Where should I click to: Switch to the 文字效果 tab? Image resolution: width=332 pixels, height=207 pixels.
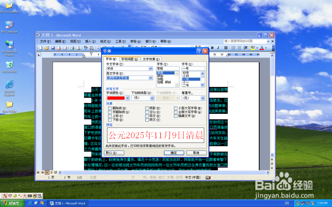tap(151, 59)
